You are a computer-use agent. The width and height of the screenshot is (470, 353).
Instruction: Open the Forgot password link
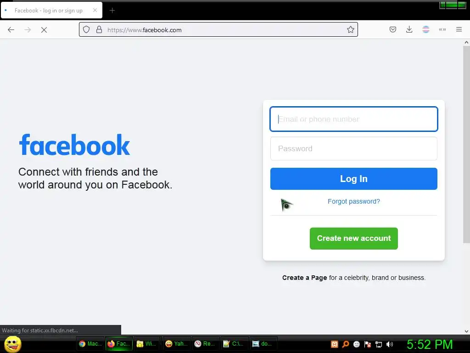coord(354,201)
